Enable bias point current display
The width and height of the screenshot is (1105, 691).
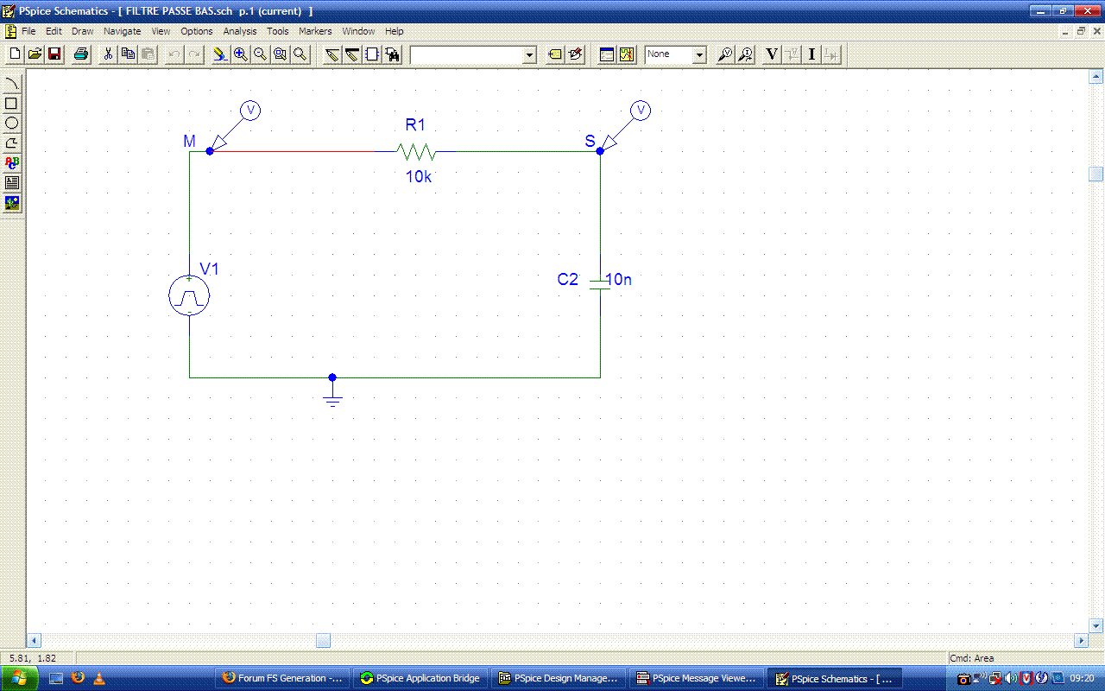(811, 54)
